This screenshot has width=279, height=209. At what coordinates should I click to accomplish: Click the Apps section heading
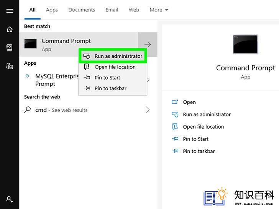(30, 63)
